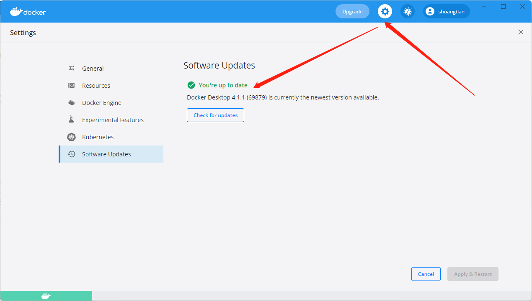Open the Kubernetes settings section
Image resolution: width=532 pixels, height=301 pixels.
[x=111, y=137]
